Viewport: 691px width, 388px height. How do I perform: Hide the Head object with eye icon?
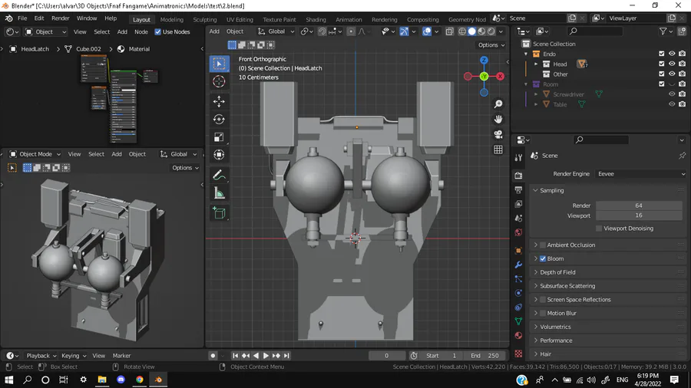coord(672,64)
